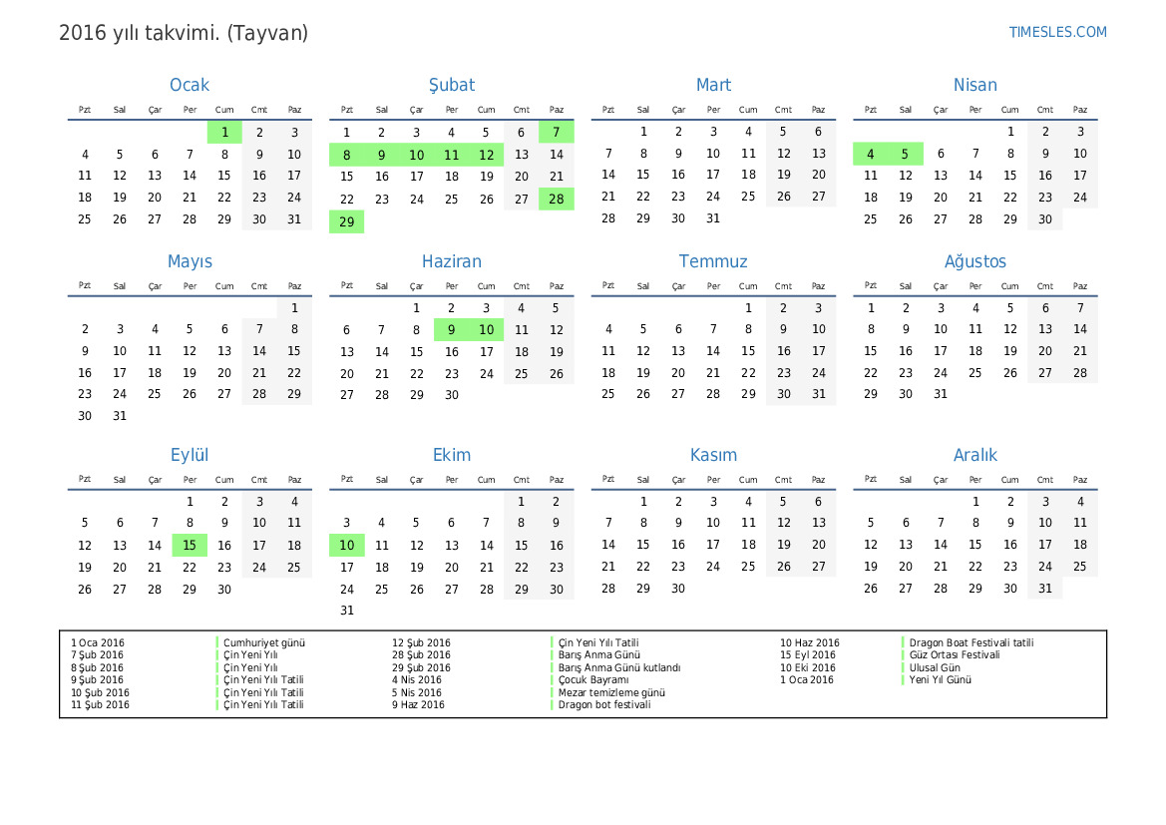The image size is (1166, 825).
Task: Select the Mayıs month heading
Action: tap(190, 261)
